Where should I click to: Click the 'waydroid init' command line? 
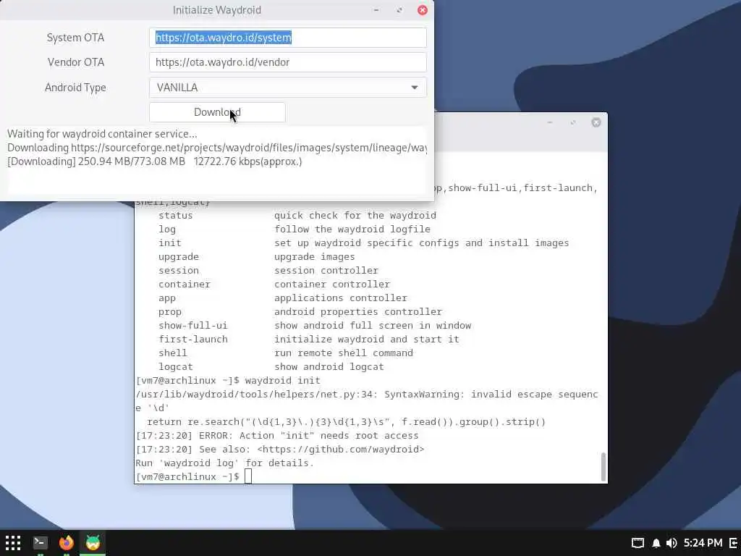point(228,380)
